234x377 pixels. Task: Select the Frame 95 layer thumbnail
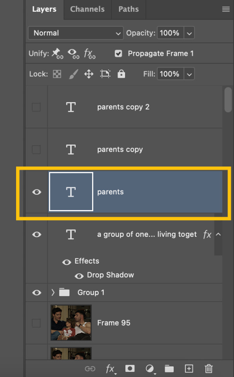coord(71,323)
